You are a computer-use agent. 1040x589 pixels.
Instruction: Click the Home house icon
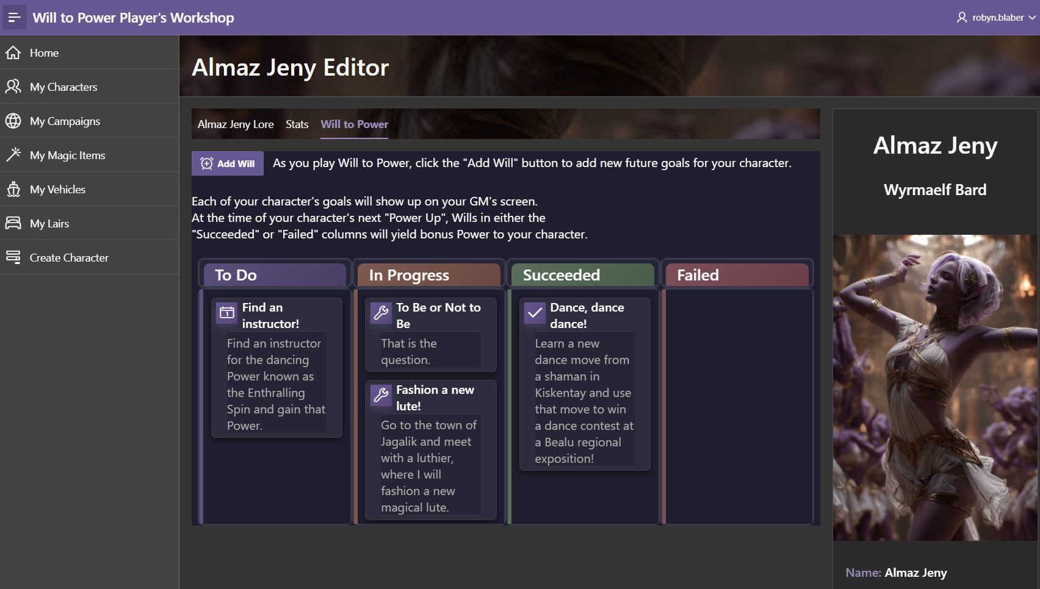[13, 53]
